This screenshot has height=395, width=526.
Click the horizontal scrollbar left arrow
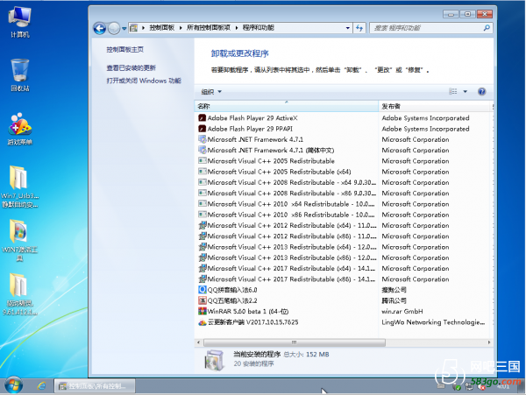(199, 342)
